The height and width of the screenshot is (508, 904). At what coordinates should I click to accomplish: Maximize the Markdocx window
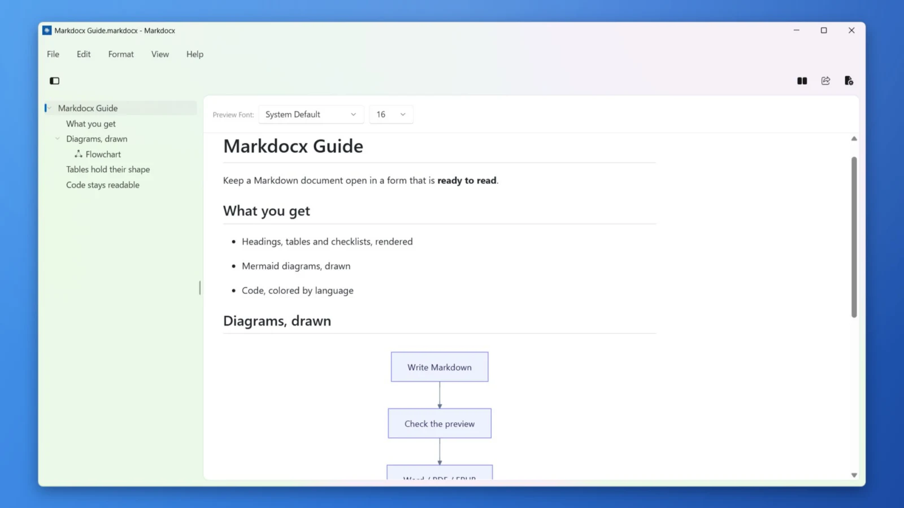click(824, 30)
